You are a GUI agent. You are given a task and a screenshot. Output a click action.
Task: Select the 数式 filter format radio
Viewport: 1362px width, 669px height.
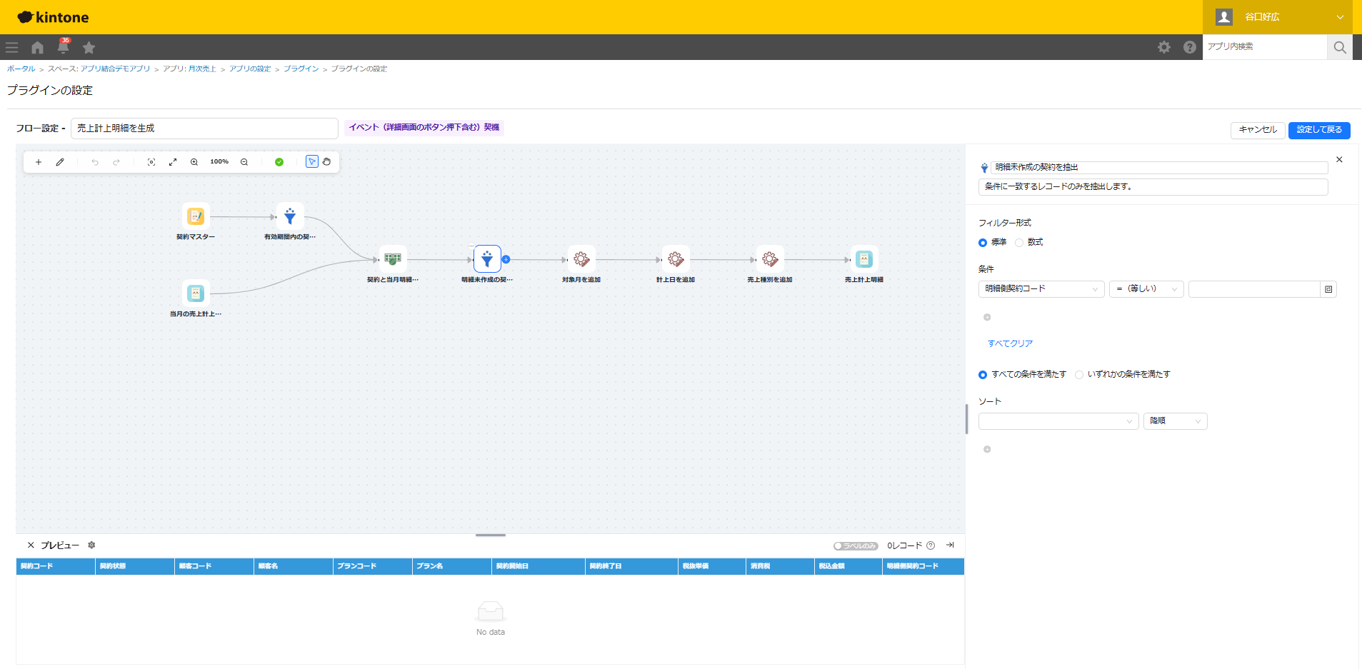pyautogui.click(x=1019, y=243)
